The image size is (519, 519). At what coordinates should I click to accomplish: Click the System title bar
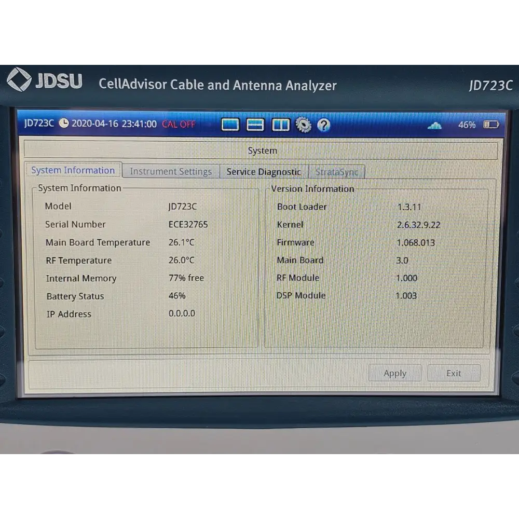[261, 151]
